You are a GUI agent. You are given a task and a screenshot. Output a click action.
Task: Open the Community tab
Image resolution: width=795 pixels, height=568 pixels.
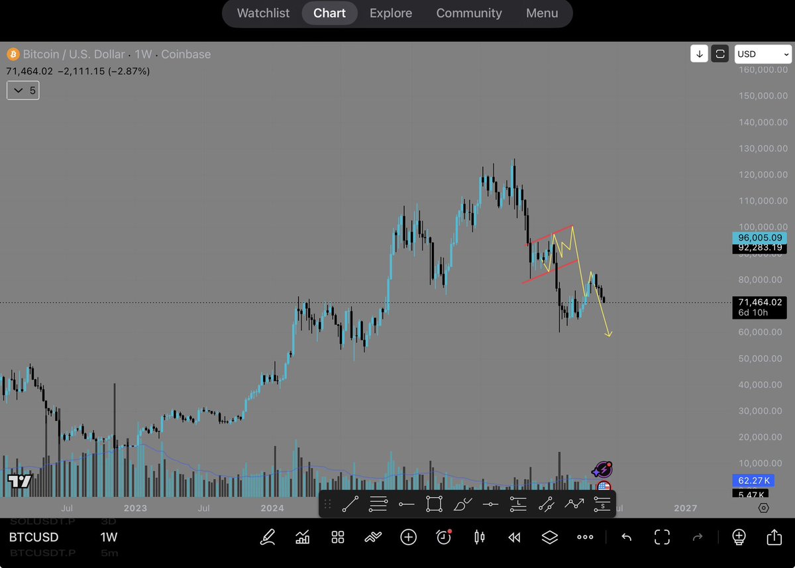(469, 13)
